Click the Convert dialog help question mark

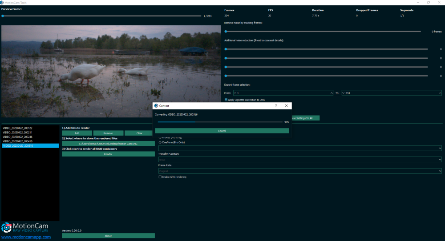(x=276, y=106)
